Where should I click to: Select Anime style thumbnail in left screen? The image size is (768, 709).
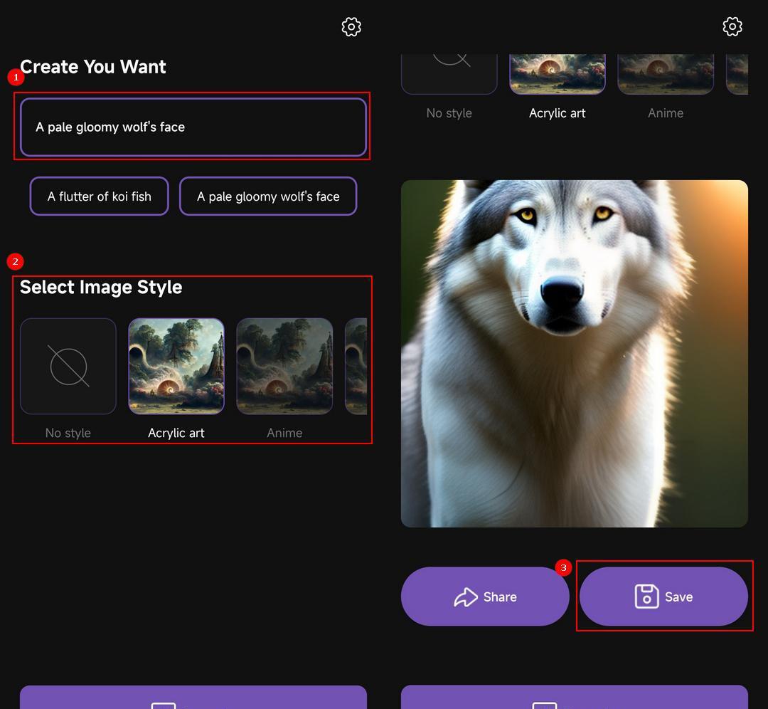pos(284,367)
